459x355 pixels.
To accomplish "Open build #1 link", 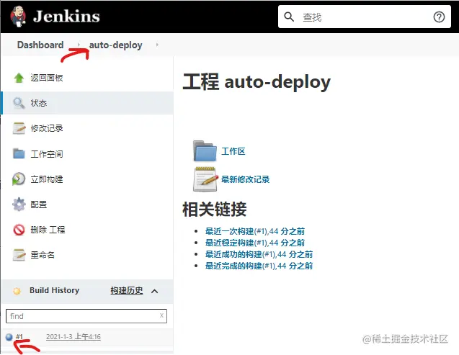I will pyautogui.click(x=19, y=337).
